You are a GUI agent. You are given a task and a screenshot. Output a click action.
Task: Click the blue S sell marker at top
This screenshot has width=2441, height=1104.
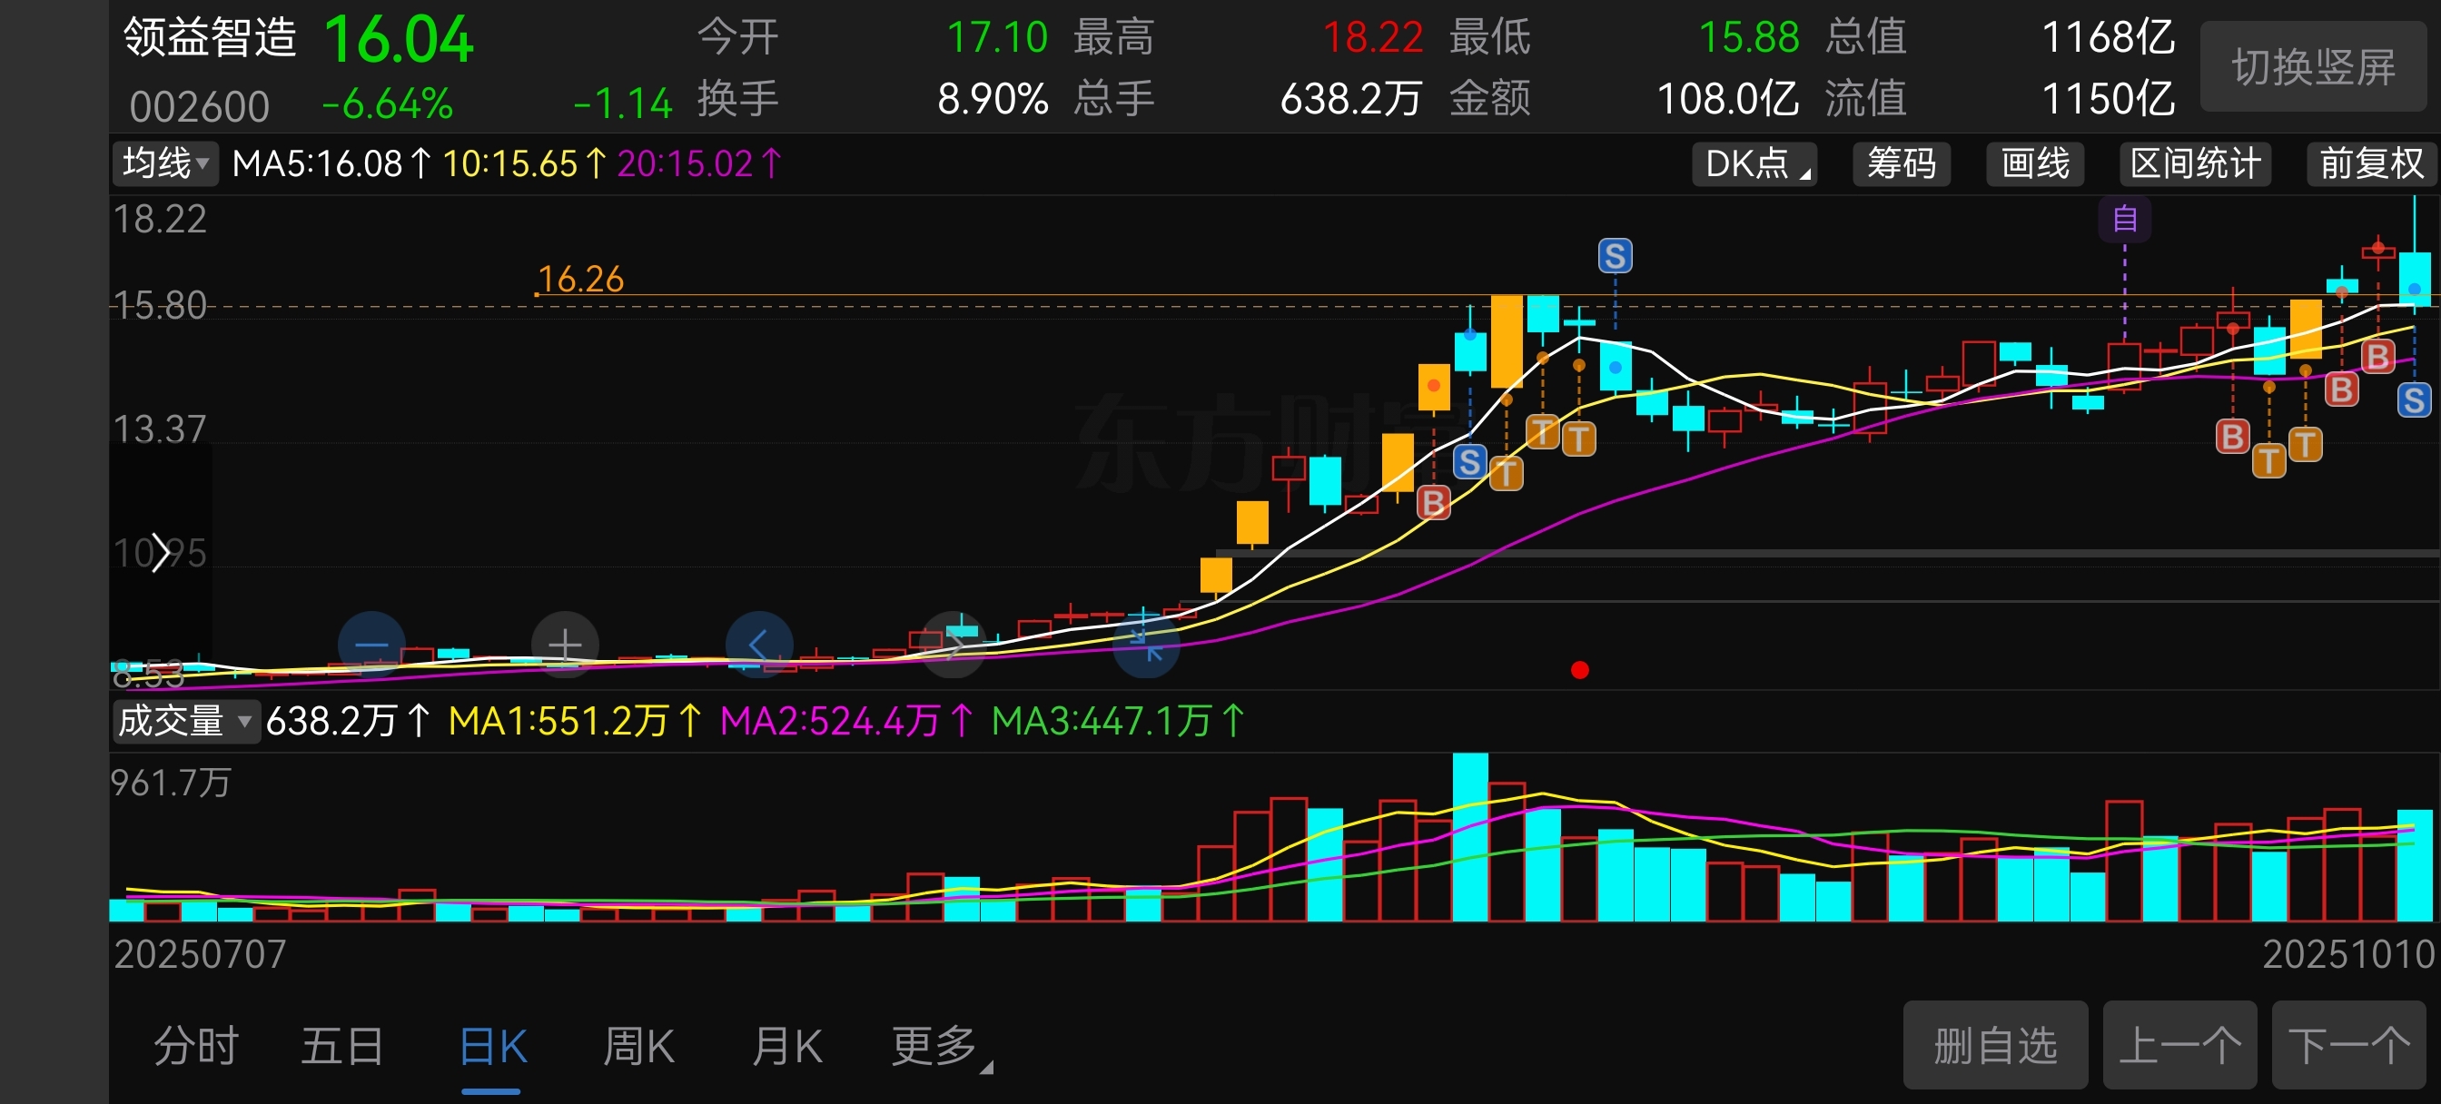(1615, 255)
